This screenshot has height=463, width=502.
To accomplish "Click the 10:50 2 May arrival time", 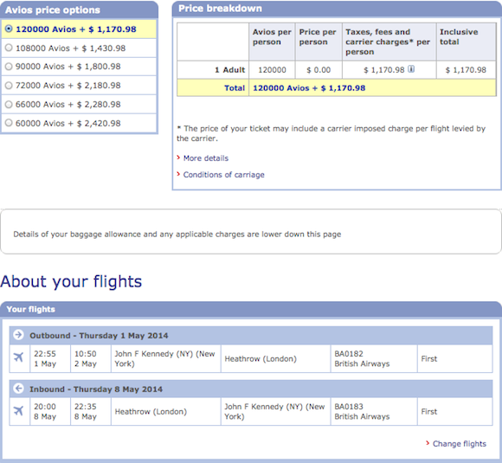I will [x=91, y=358].
